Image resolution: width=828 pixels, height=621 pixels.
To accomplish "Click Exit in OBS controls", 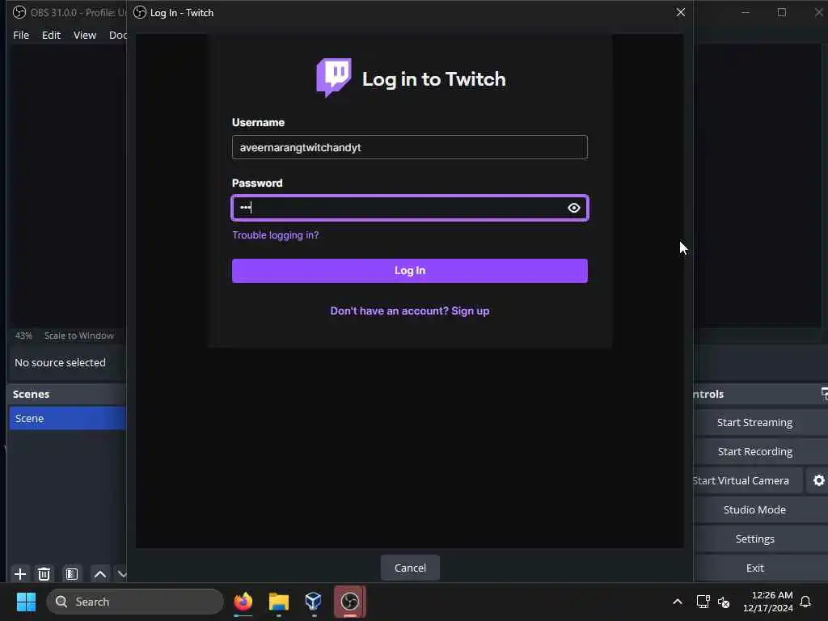I will 754,568.
